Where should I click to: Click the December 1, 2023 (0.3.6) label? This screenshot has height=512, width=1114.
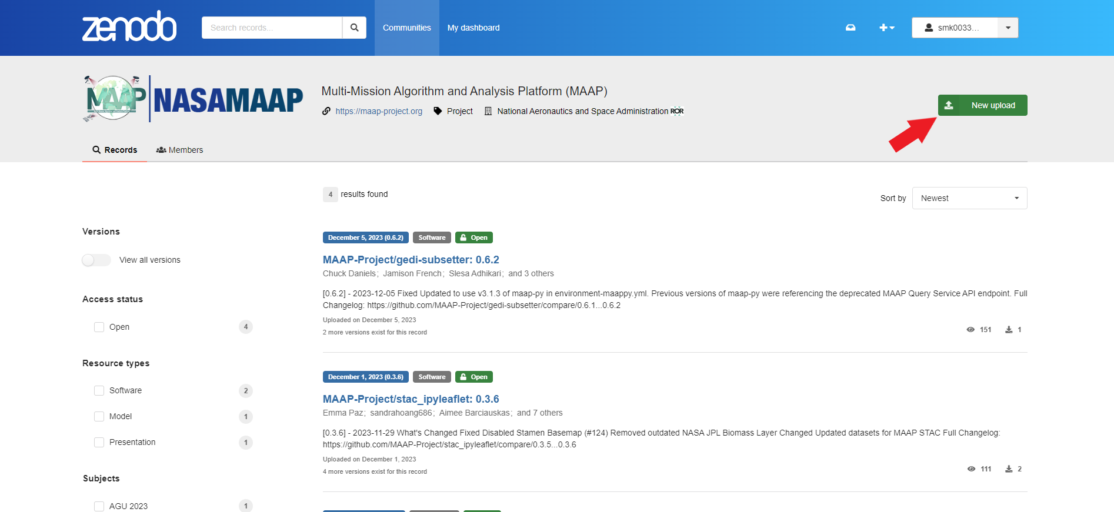[366, 377]
